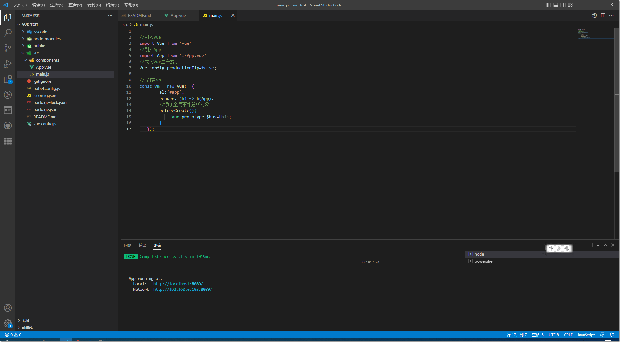Toggle secondary side bar layout icon
Viewport: 620px width, 342px height.
click(563, 5)
